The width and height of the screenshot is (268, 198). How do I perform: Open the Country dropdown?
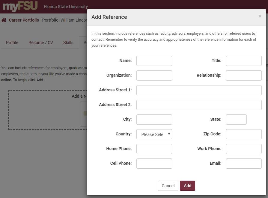click(154, 134)
